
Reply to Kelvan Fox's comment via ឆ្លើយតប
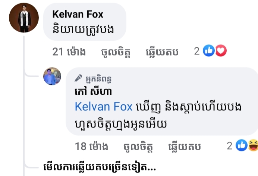[x=162, y=52]
